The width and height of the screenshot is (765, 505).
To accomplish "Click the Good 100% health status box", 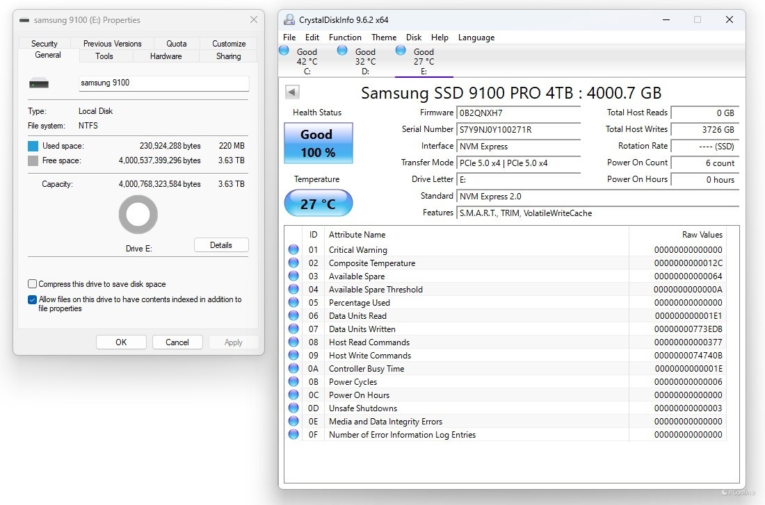I will coord(318,143).
